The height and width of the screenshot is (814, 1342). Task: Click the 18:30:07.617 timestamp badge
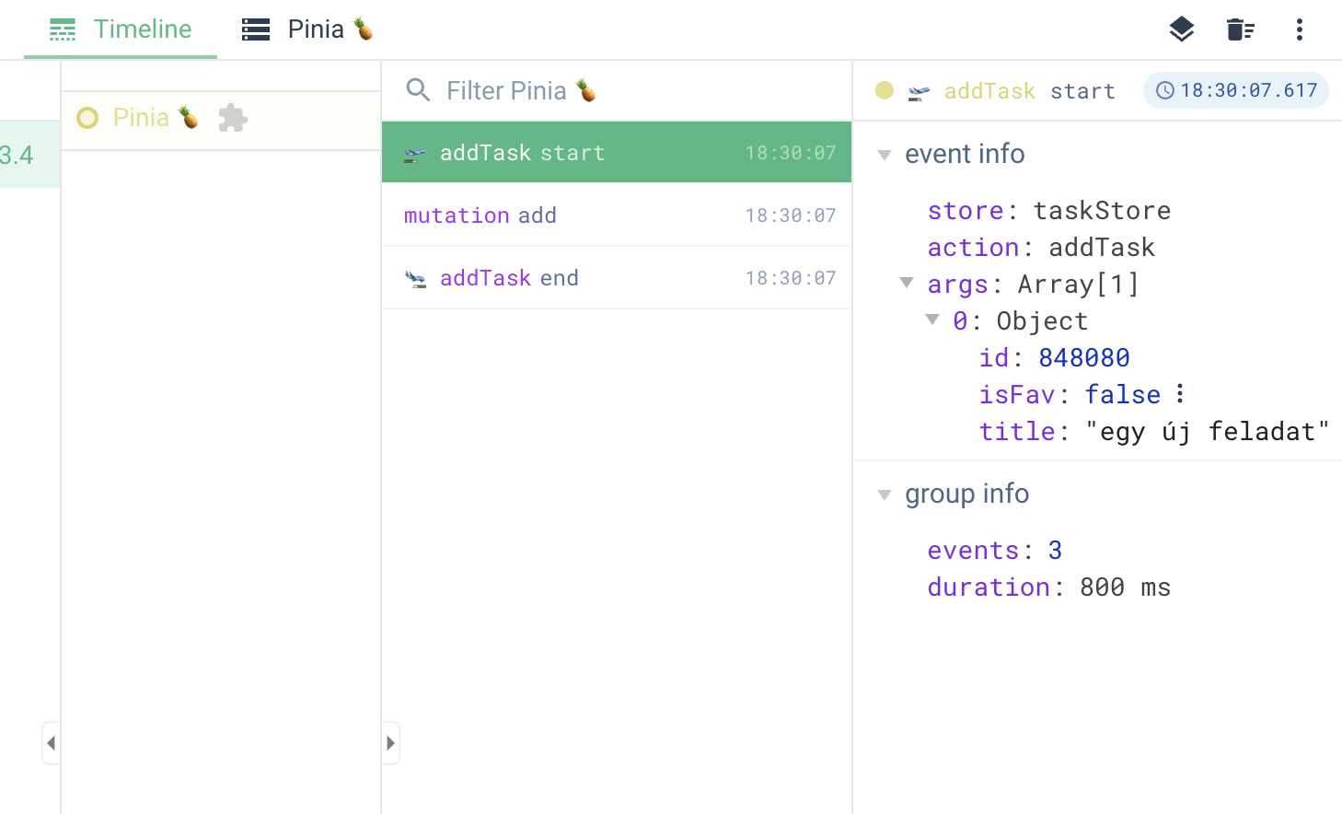pyautogui.click(x=1236, y=90)
